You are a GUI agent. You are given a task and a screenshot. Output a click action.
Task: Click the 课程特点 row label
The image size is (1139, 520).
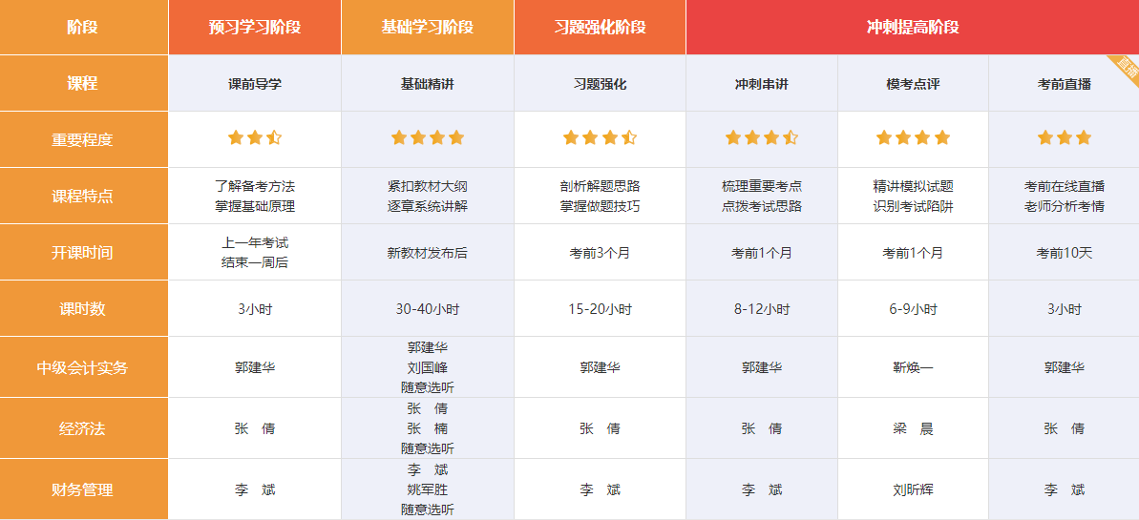pyautogui.click(x=83, y=197)
